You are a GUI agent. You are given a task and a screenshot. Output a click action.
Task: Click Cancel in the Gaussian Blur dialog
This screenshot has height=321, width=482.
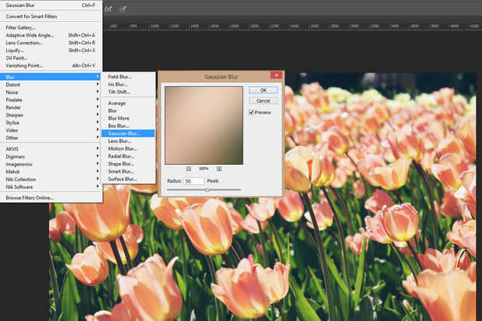click(264, 101)
